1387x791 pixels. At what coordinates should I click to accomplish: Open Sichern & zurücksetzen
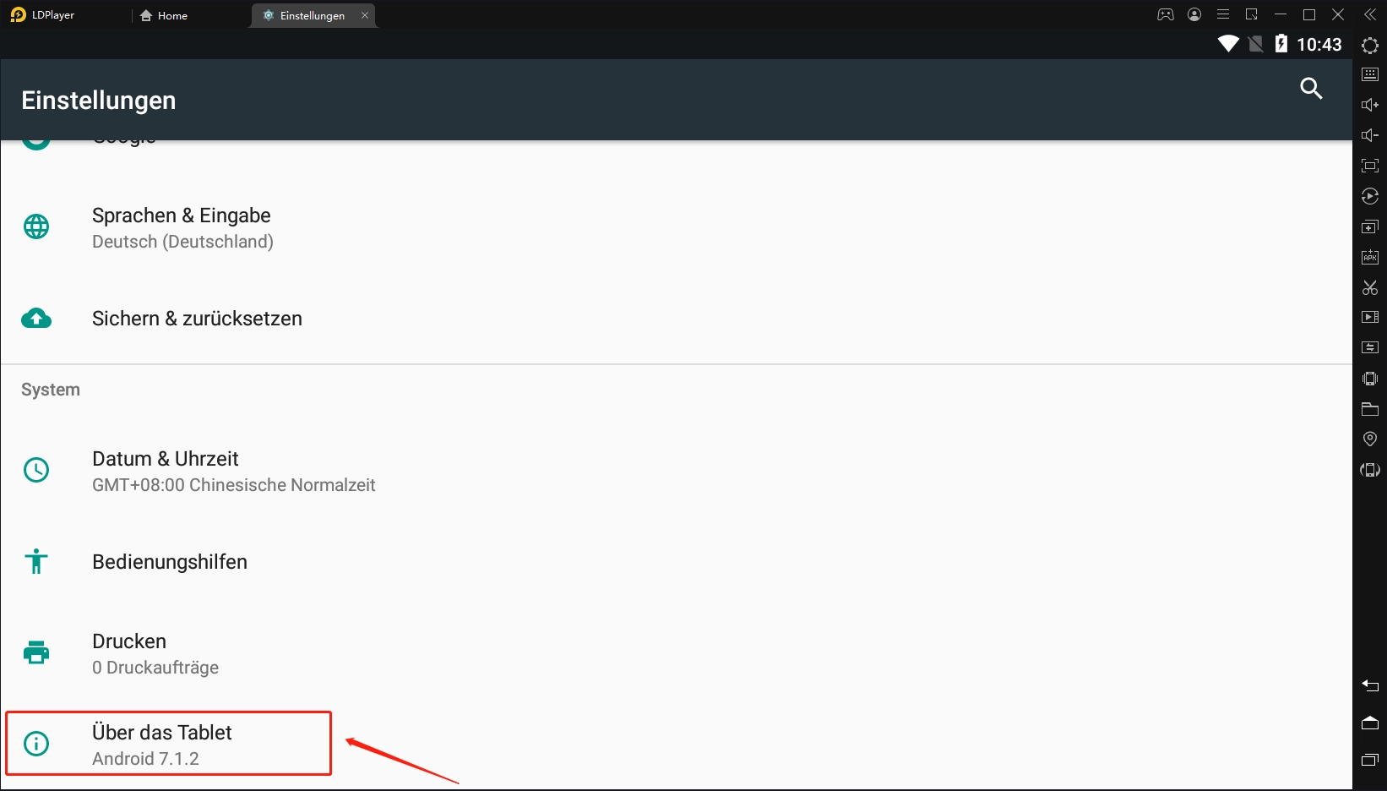(x=676, y=319)
